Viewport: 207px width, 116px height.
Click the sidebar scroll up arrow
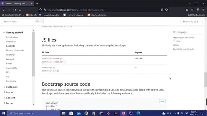[33, 30]
